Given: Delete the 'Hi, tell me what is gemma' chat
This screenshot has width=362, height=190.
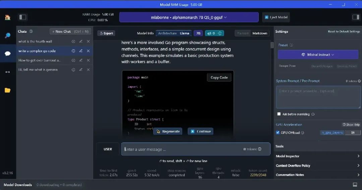Looking at the screenshot, I should (88, 70).
